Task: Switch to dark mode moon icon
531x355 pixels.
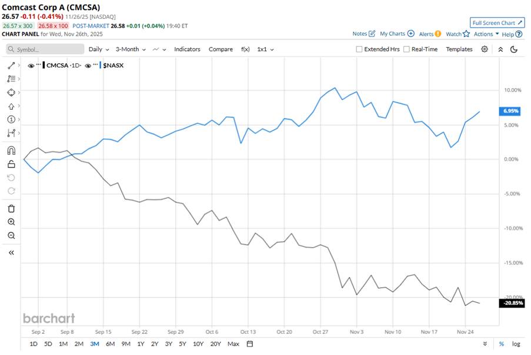Action: (x=514, y=49)
